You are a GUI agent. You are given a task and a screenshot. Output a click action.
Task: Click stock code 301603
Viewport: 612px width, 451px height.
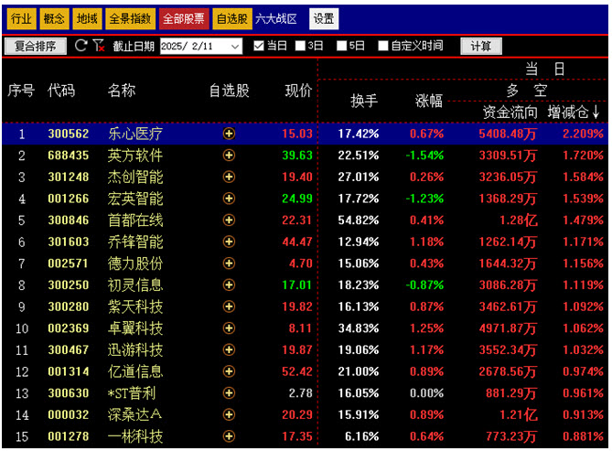click(x=69, y=242)
